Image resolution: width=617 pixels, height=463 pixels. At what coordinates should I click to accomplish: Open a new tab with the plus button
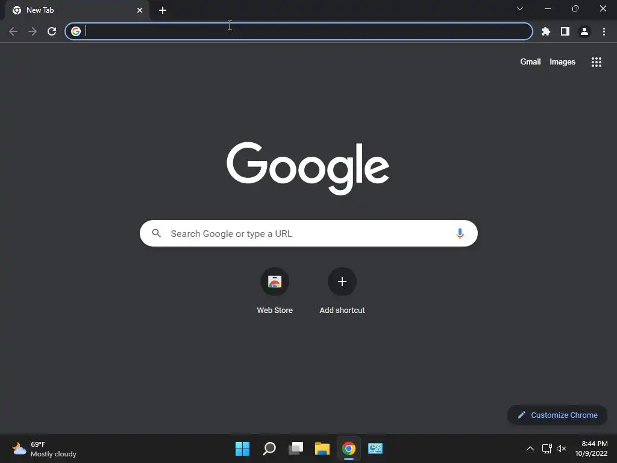[x=163, y=10]
